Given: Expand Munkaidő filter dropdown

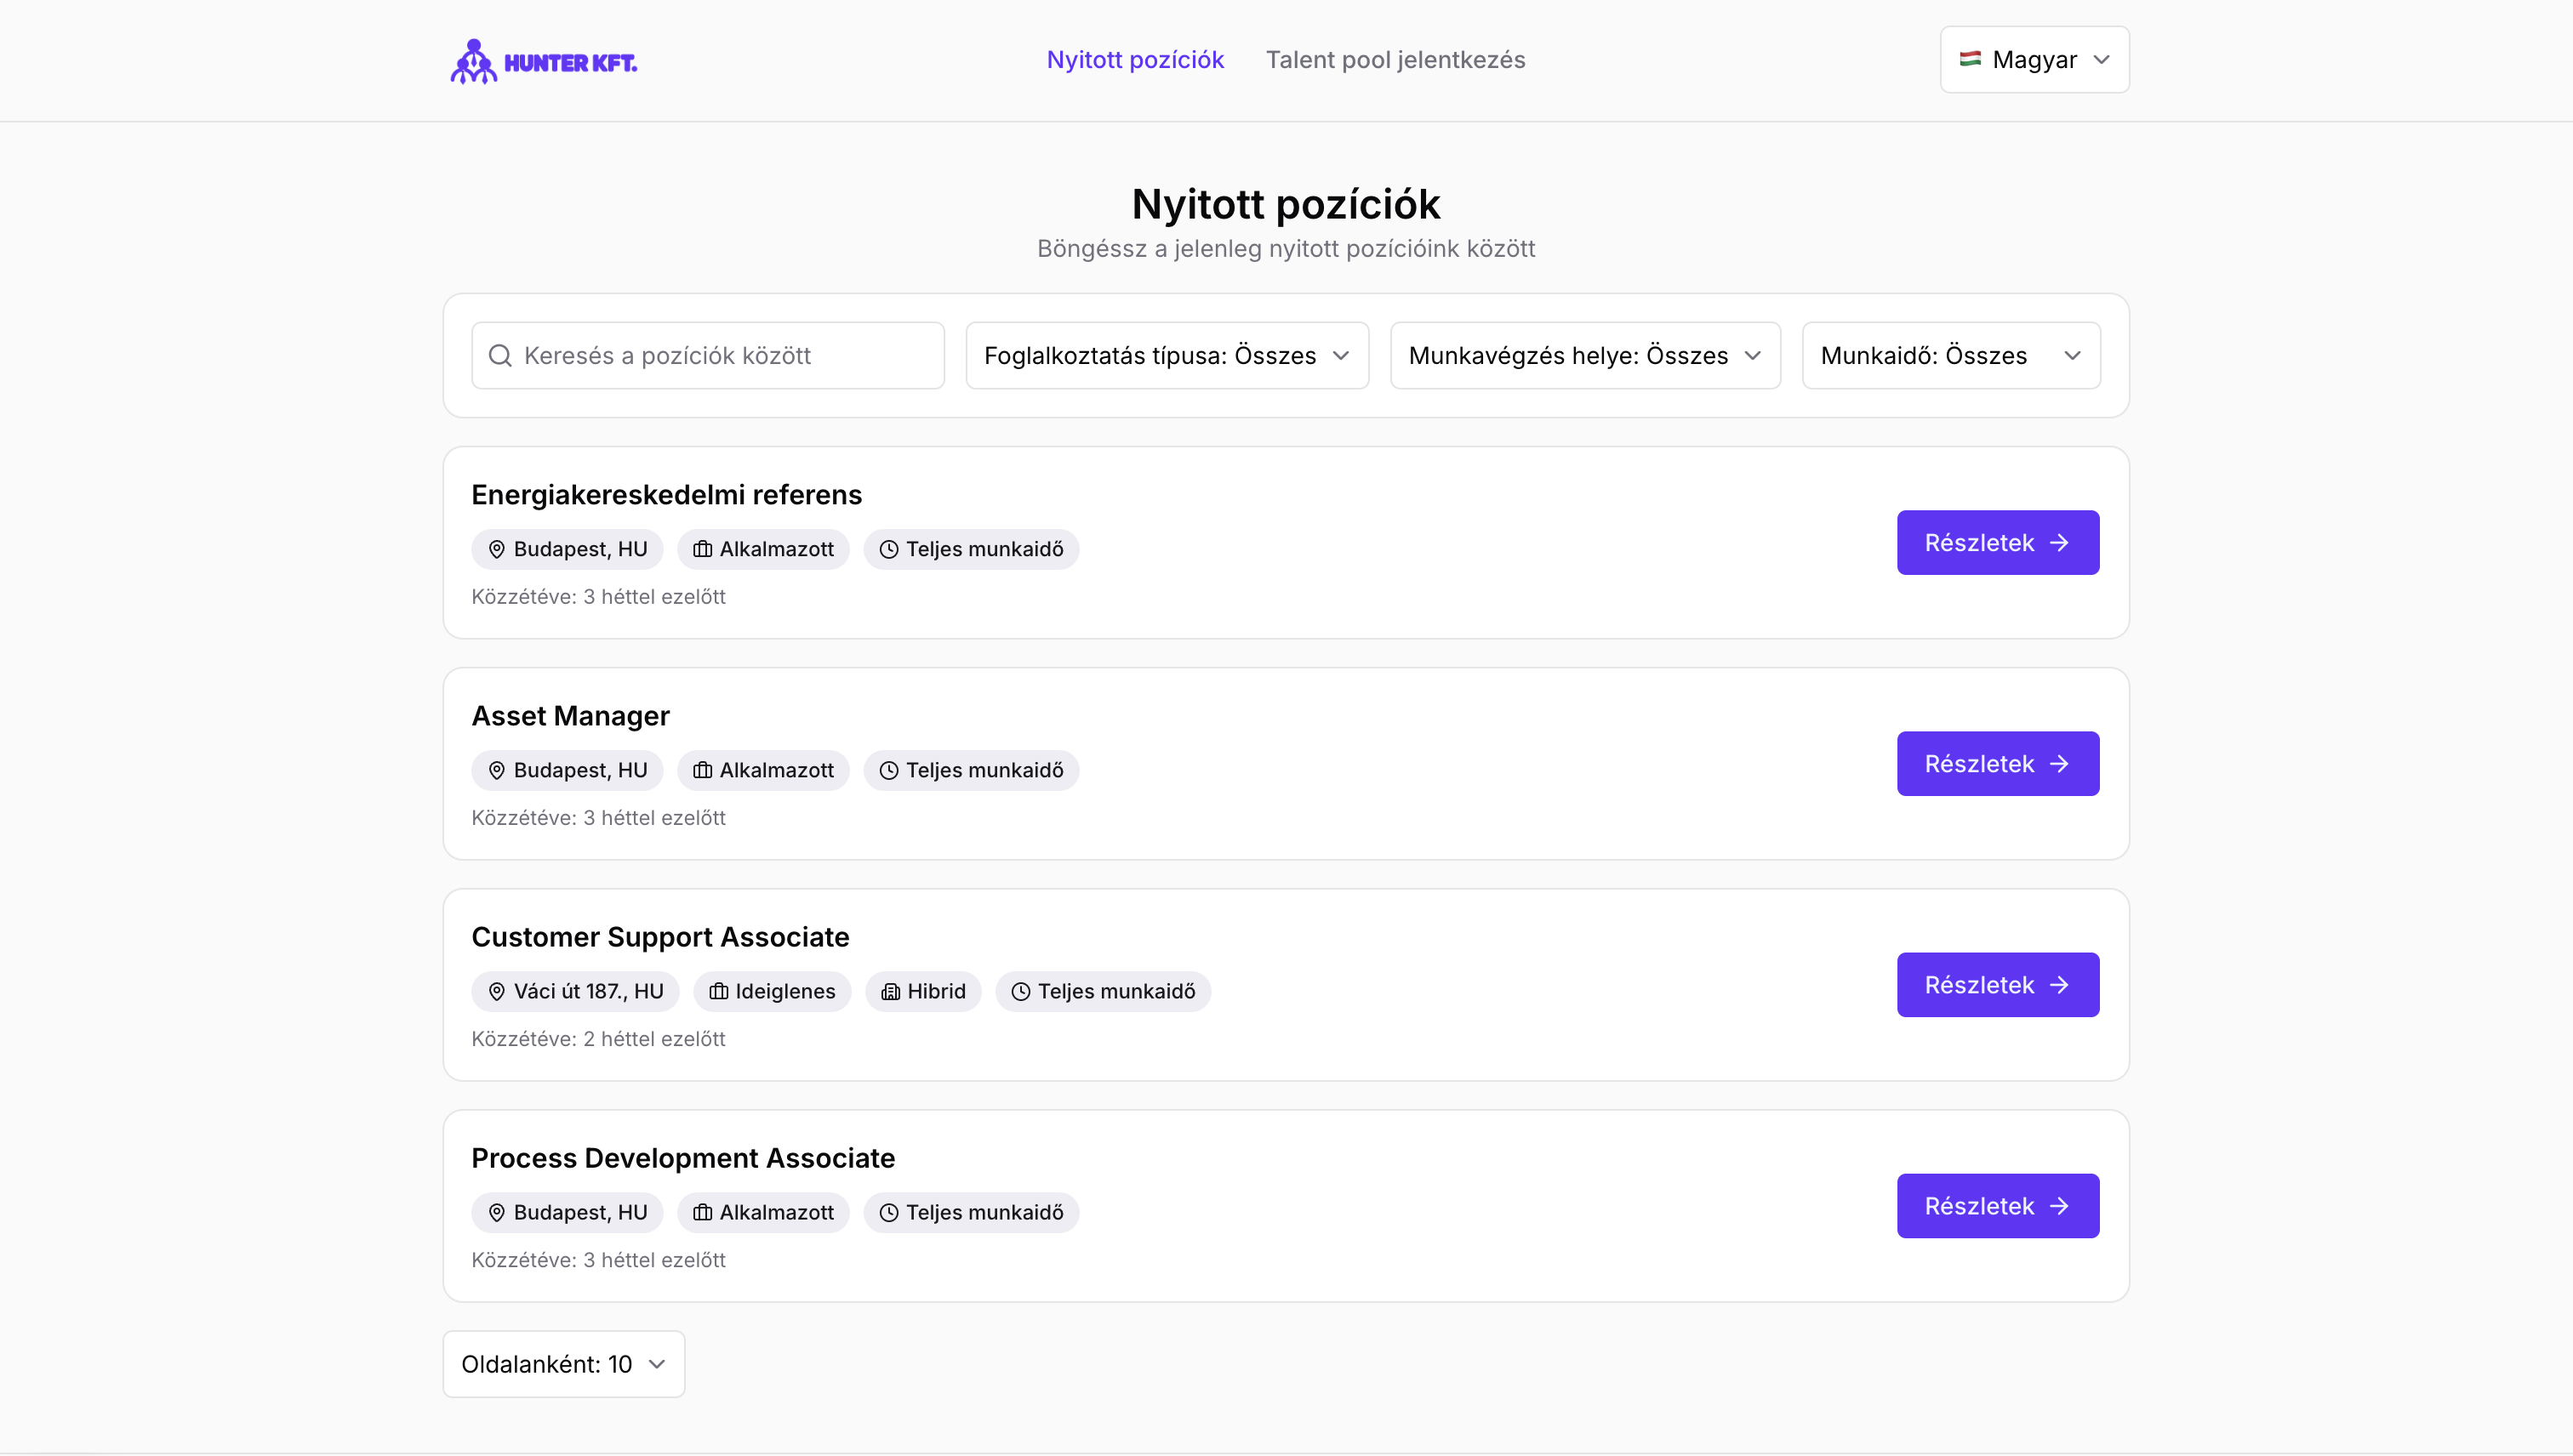Looking at the screenshot, I should pyautogui.click(x=1951, y=355).
